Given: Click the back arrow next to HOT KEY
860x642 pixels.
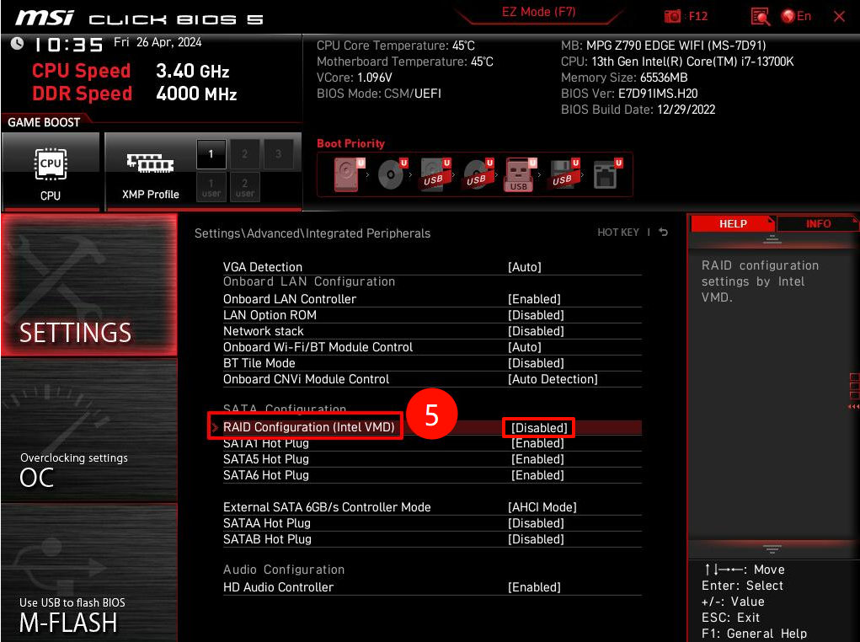Looking at the screenshot, I should (x=663, y=232).
